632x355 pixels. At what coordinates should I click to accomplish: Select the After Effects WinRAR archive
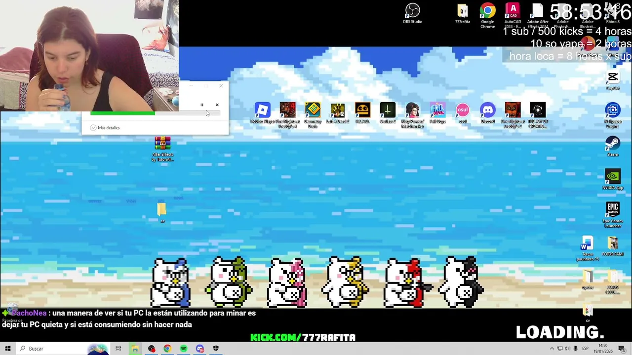click(x=162, y=149)
